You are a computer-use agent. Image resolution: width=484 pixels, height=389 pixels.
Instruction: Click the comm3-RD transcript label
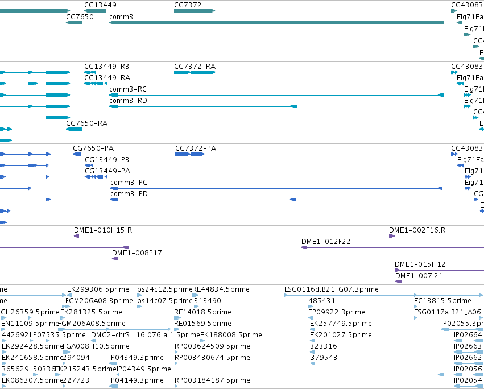coord(128,100)
